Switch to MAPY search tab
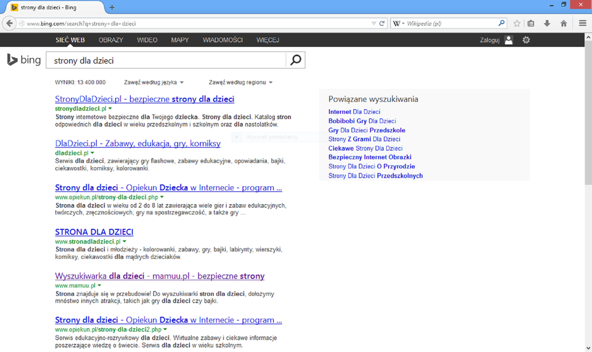The height and width of the screenshot is (352, 592). click(x=179, y=40)
